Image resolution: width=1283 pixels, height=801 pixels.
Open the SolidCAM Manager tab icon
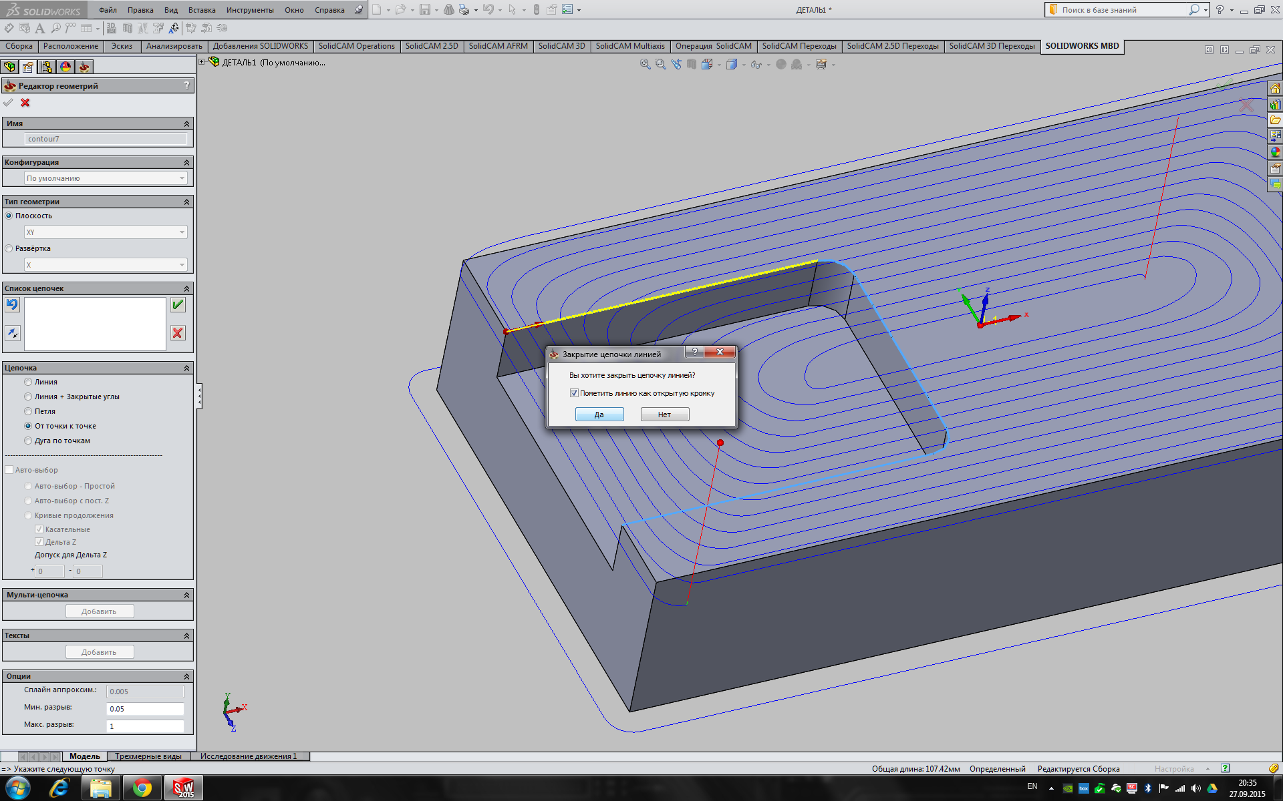click(84, 67)
